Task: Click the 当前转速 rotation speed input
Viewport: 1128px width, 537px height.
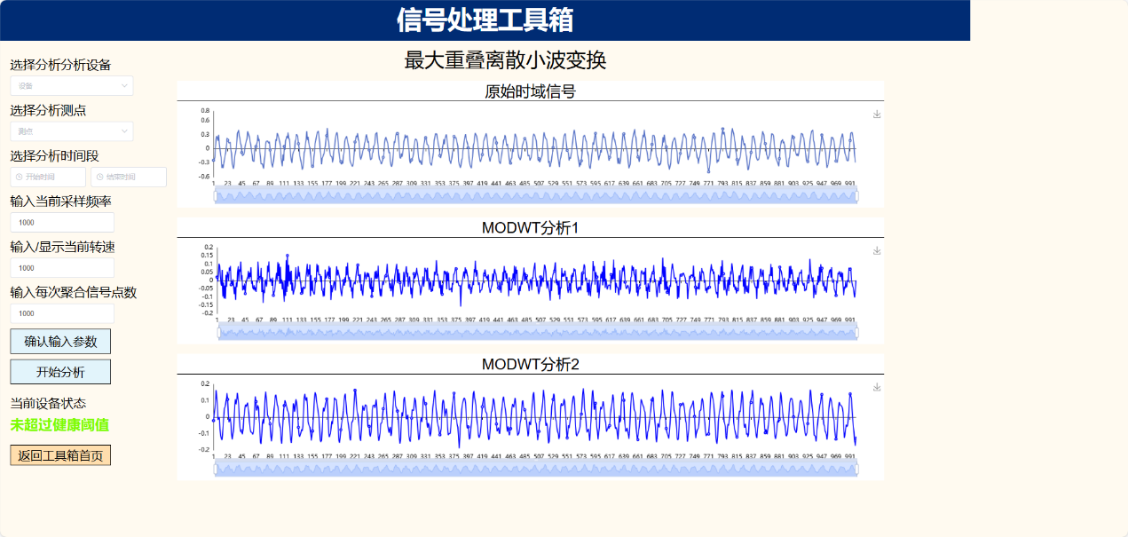Action: click(x=62, y=268)
